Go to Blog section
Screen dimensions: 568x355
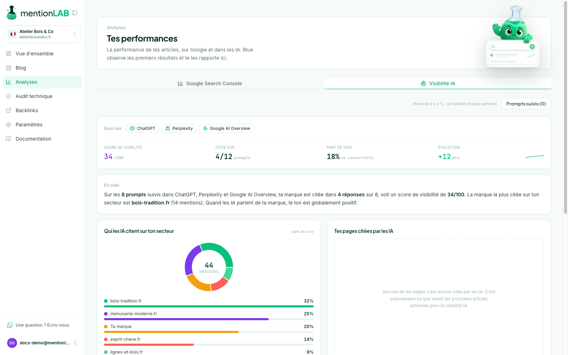42,68
